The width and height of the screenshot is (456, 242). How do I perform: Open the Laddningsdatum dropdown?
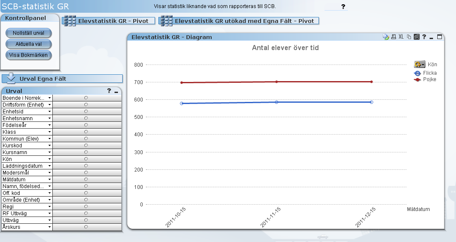49,166
